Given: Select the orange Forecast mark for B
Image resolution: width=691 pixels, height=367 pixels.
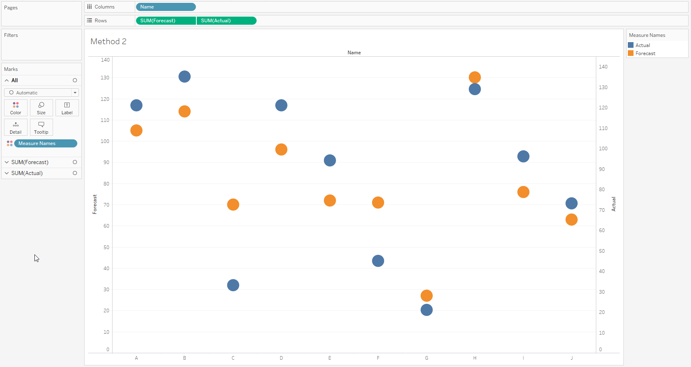Looking at the screenshot, I should point(185,111).
